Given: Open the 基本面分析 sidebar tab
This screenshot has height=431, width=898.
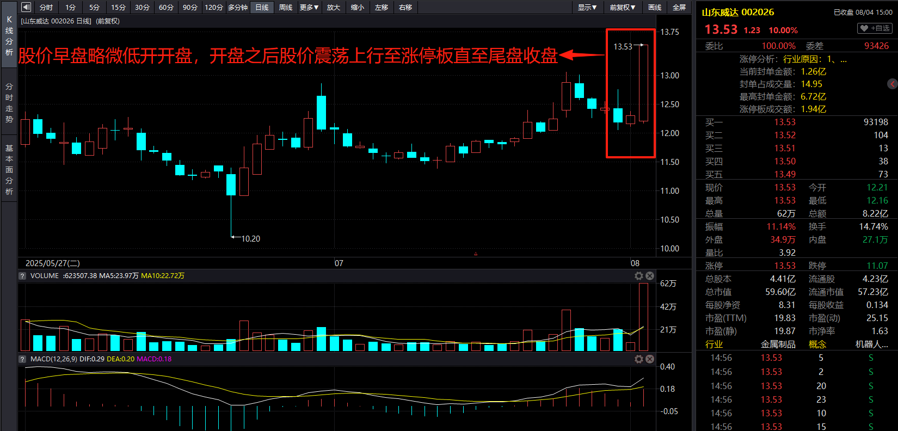Looking at the screenshot, I should click(x=9, y=169).
